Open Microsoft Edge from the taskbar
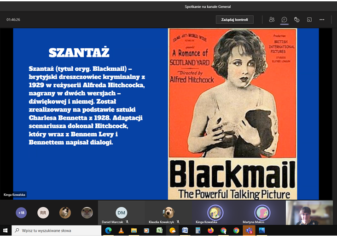 (x=108, y=231)
